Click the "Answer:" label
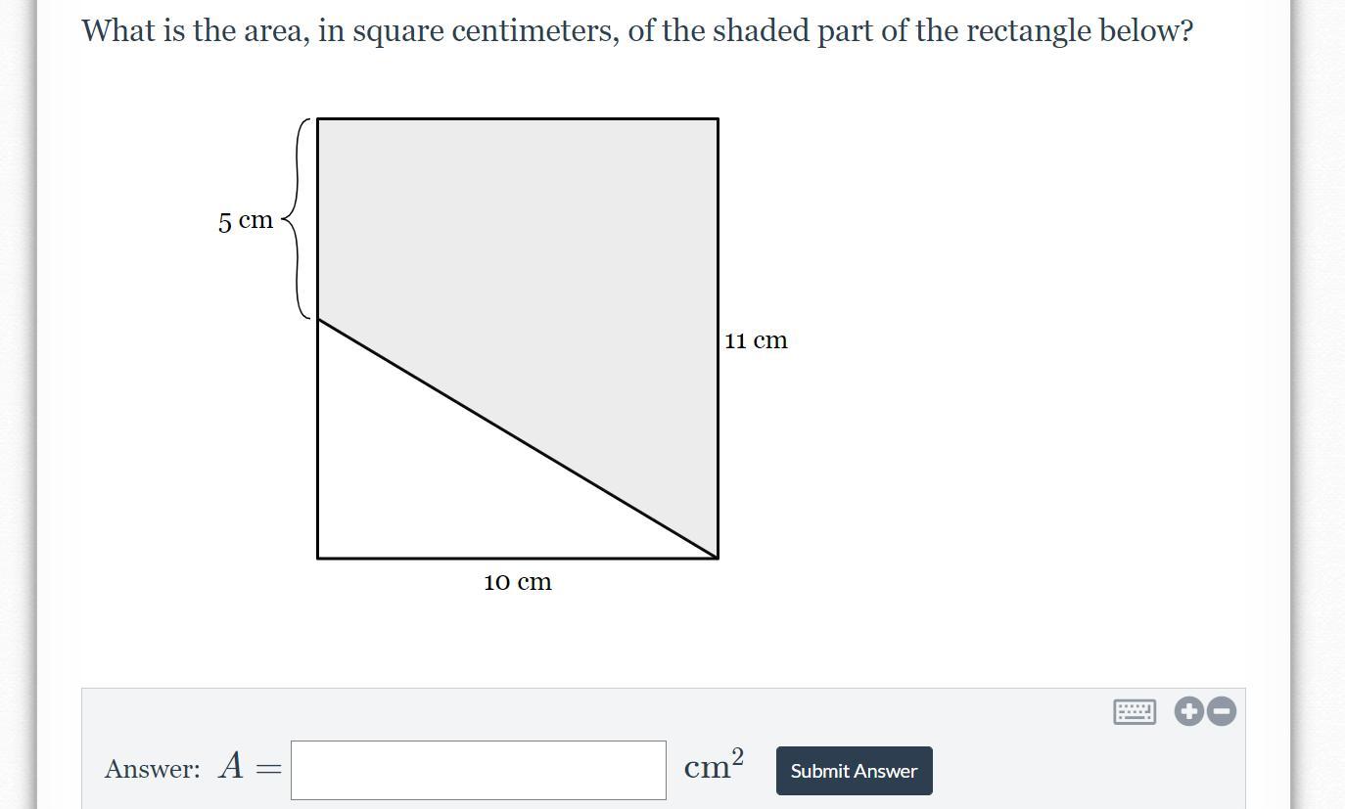1345x809 pixels. [152, 769]
